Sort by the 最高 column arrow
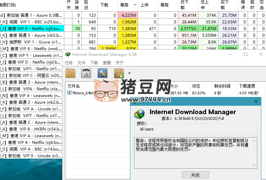Viewport: 266px width, 180px height. point(135,5)
